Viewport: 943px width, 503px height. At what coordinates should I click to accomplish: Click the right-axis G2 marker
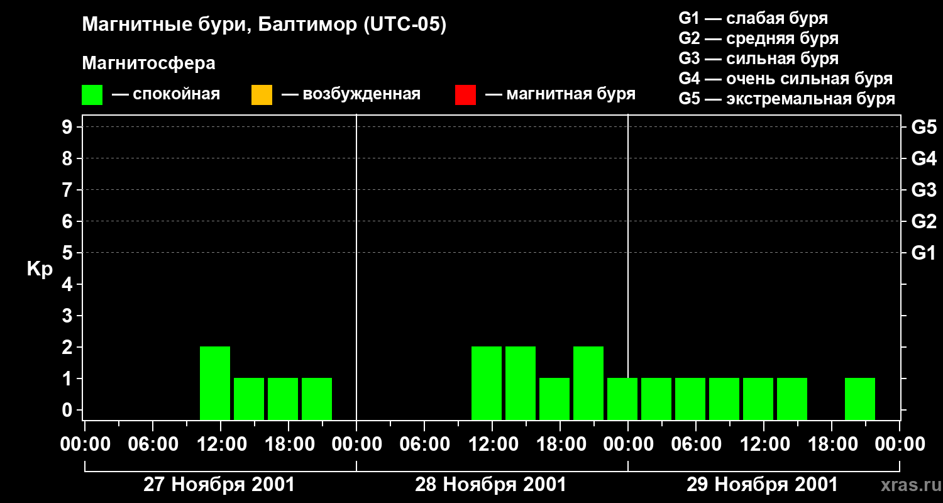click(924, 221)
